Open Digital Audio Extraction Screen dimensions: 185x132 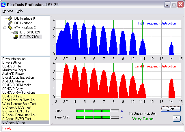tap(18, 78)
